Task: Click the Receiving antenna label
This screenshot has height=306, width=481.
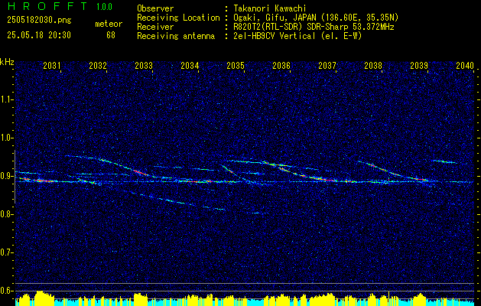Action: click(176, 36)
